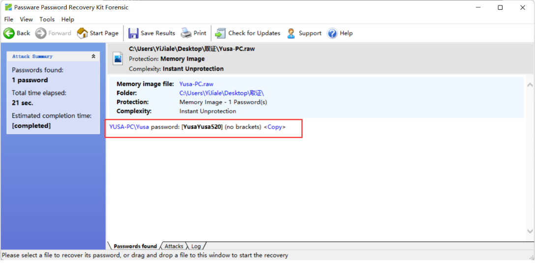Image resolution: width=537 pixels, height=267 pixels.
Task: Open the Tools menu
Action: [47, 20]
